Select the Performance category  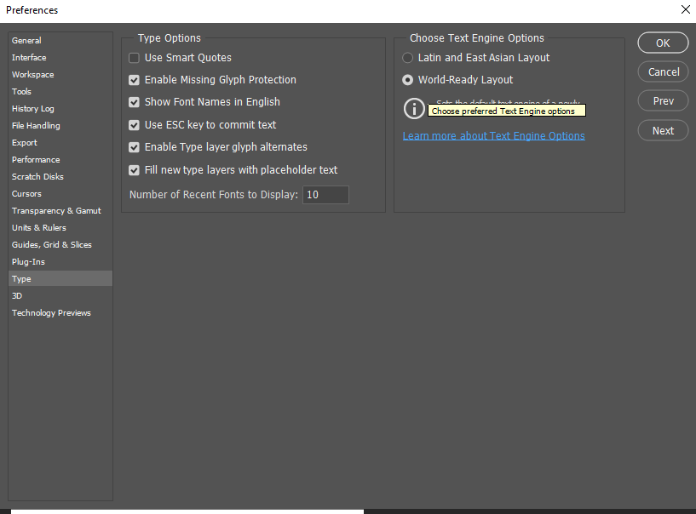pyautogui.click(x=60, y=160)
